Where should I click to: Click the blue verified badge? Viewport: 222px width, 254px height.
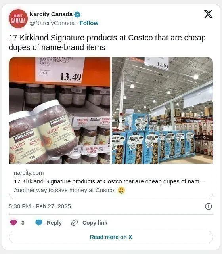(77, 15)
